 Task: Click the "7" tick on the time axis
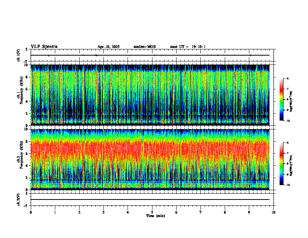(x=201, y=212)
